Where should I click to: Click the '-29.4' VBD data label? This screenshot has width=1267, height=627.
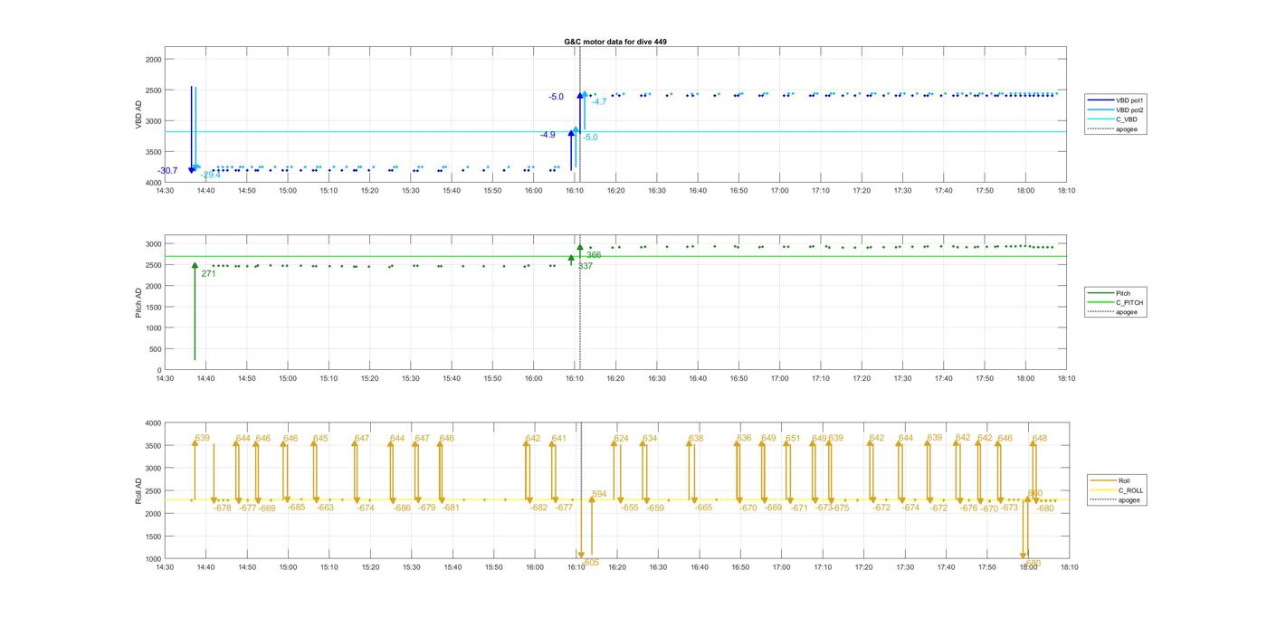pos(210,175)
